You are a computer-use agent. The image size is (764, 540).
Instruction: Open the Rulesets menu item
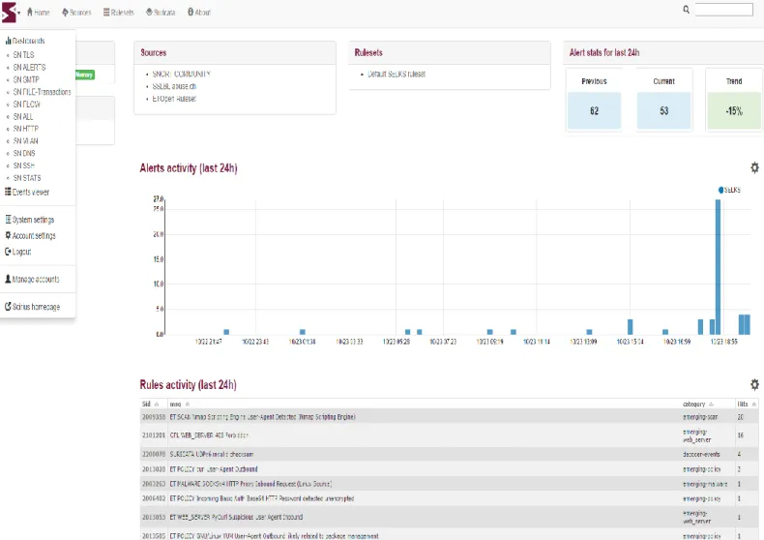point(118,13)
